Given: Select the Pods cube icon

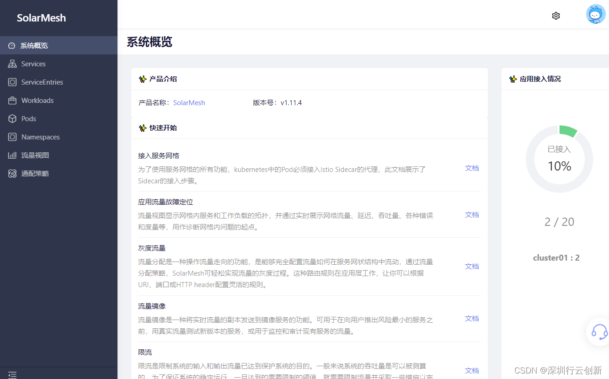Looking at the screenshot, I should pyautogui.click(x=12, y=118).
